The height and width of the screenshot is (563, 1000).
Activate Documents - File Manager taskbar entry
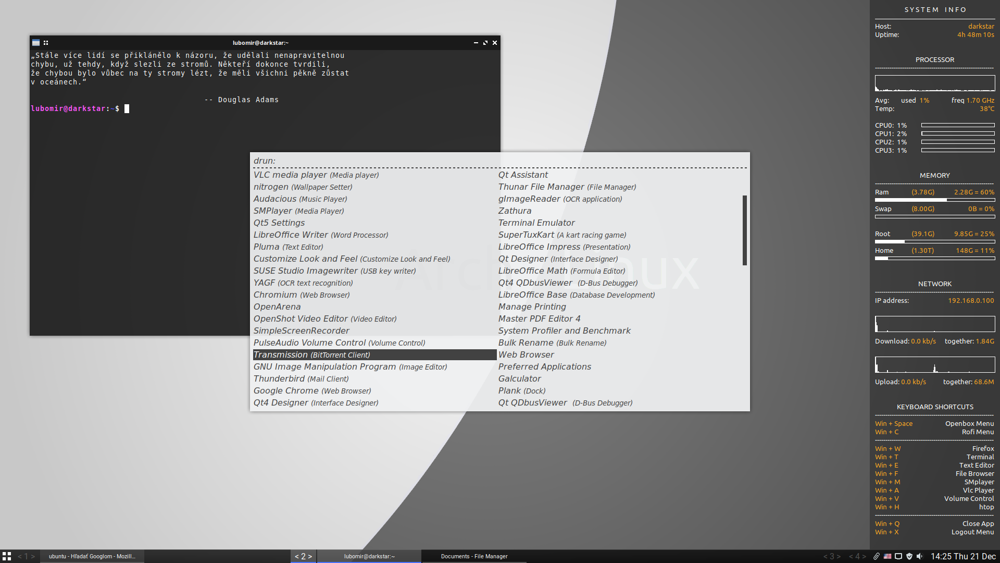tap(474, 556)
